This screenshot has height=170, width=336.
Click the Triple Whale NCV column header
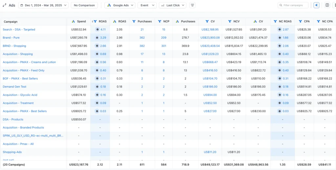(x=234, y=21)
